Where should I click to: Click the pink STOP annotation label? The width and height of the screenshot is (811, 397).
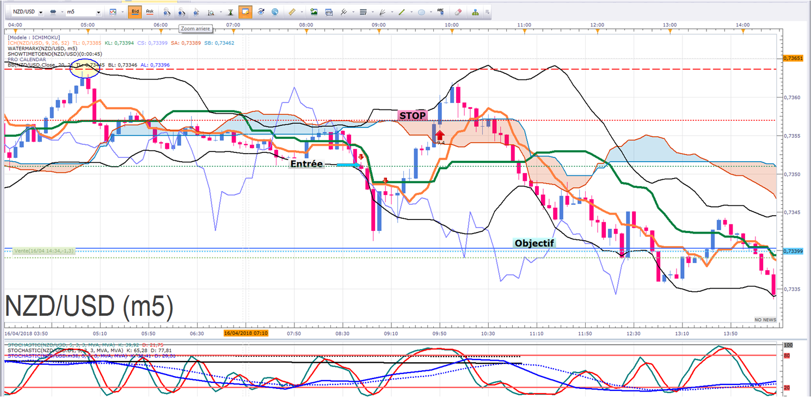[413, 115]
